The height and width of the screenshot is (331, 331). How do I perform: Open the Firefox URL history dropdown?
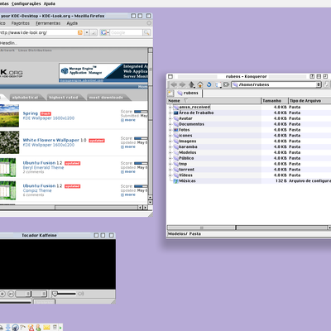87,32
